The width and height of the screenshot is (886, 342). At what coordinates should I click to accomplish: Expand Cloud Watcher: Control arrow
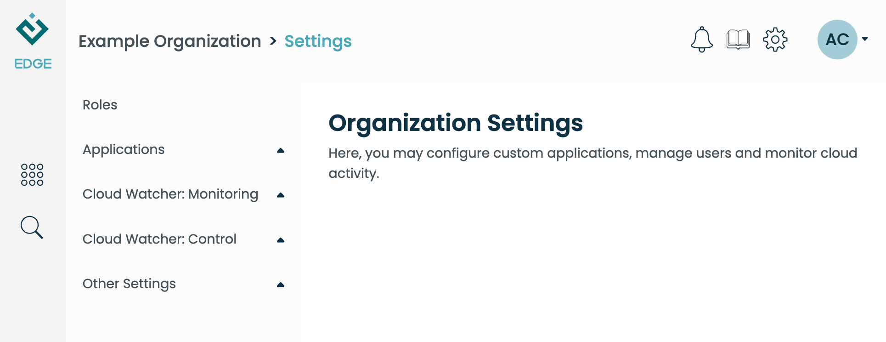[281, 240]
